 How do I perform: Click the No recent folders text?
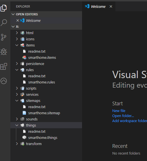(126, 153)
